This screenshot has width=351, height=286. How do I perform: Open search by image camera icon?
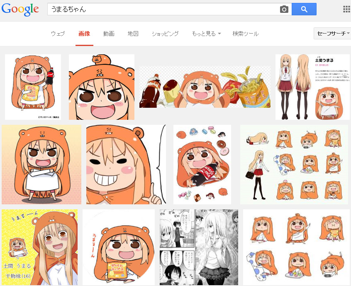(x=284, y=9)
